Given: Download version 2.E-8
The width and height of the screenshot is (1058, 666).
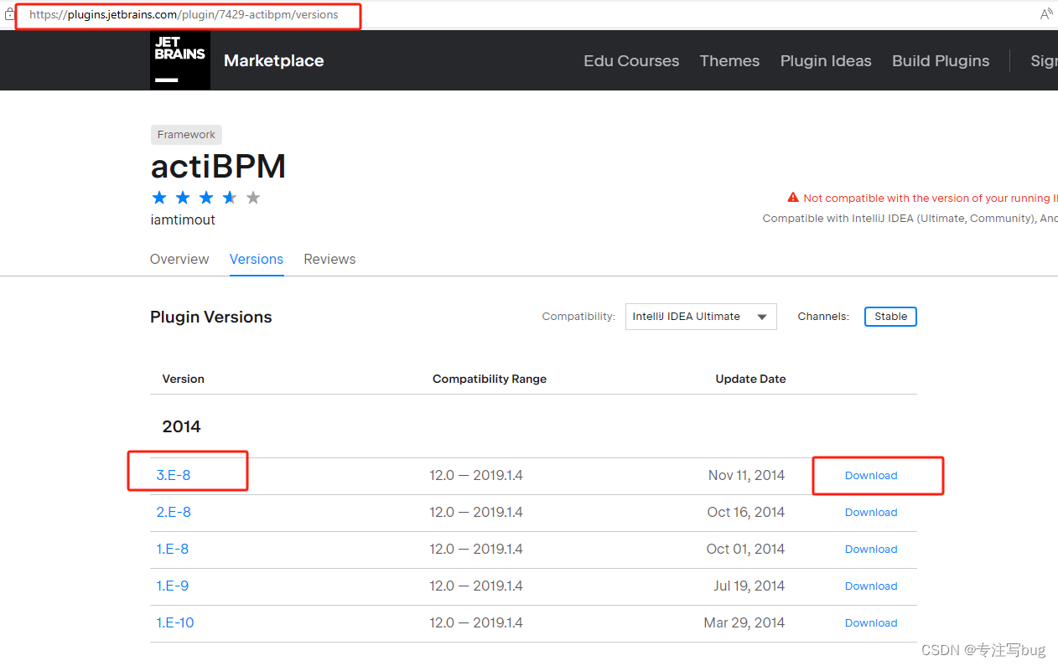Looking at the screenshot, I should coord(871,512).
